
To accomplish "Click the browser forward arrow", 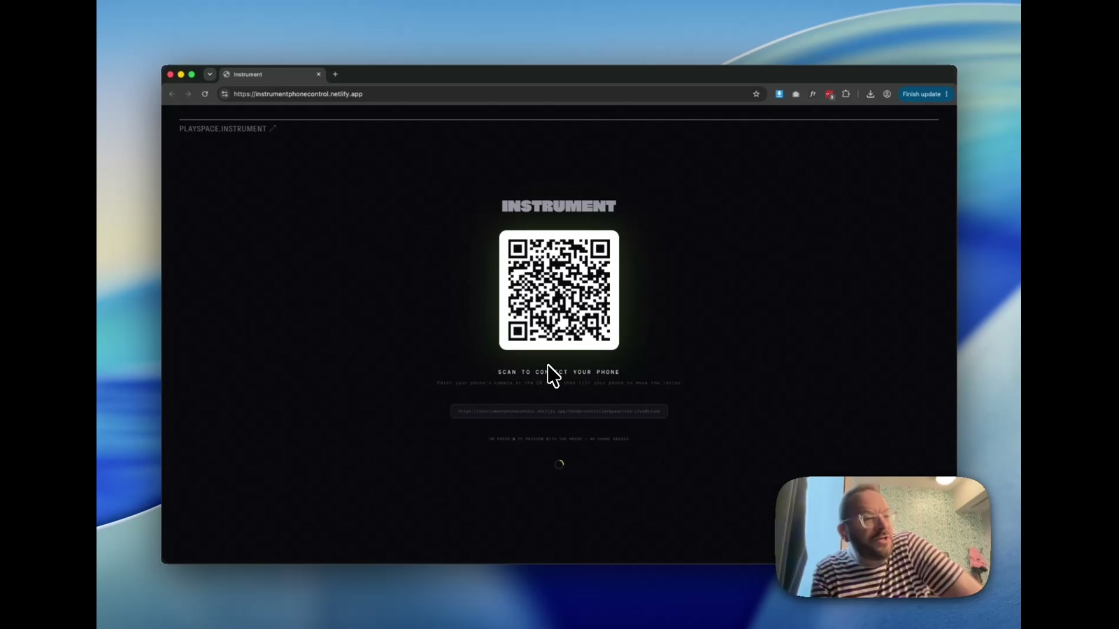I will [x=188, y=94].
